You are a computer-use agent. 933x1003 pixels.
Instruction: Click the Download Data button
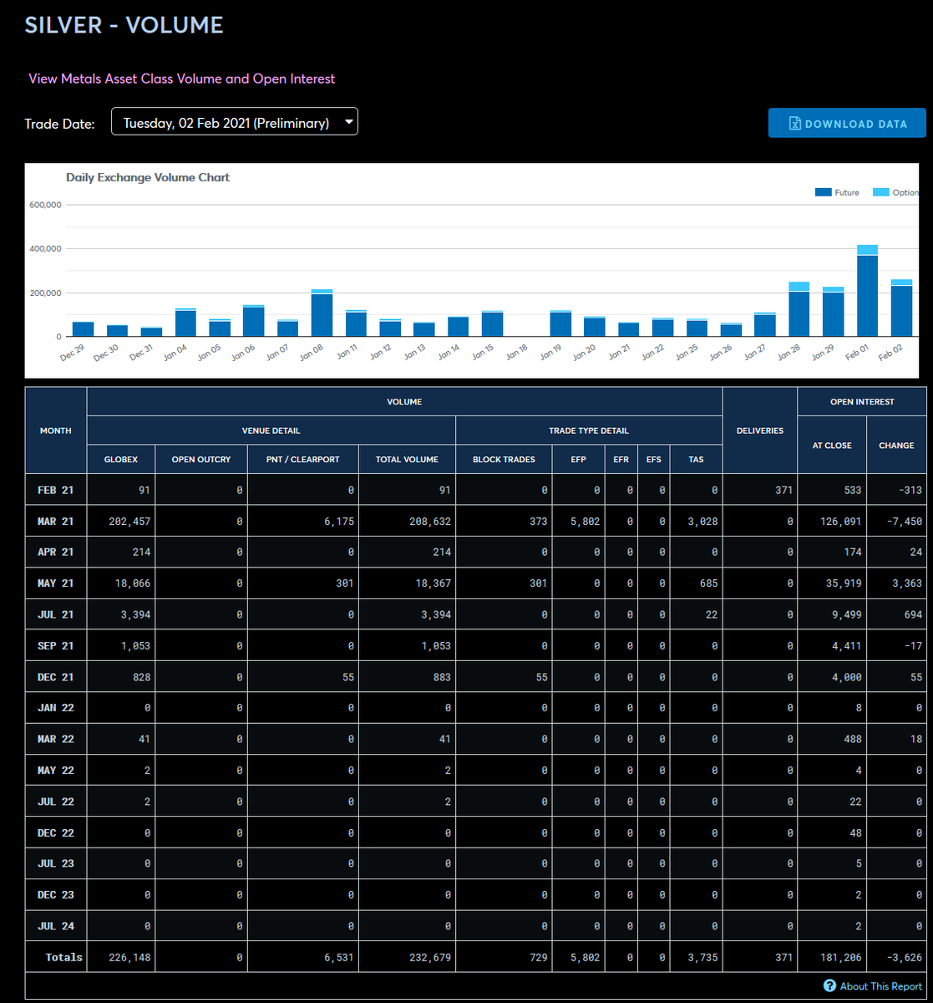tap(847, 123)
